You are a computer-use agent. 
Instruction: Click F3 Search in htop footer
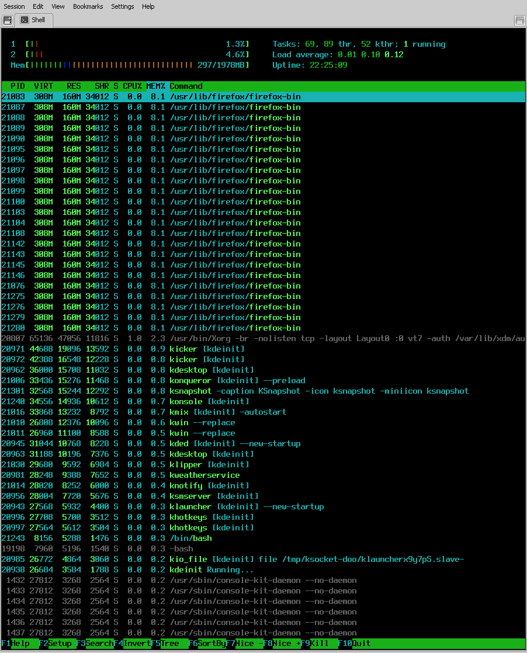[95, 644]
